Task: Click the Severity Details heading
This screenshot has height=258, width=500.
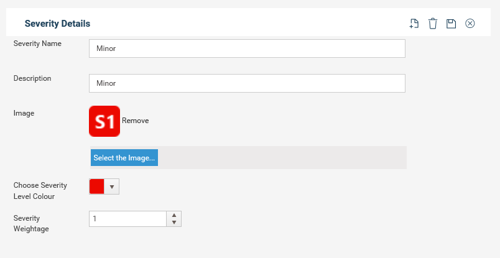Action: [57, 24]
